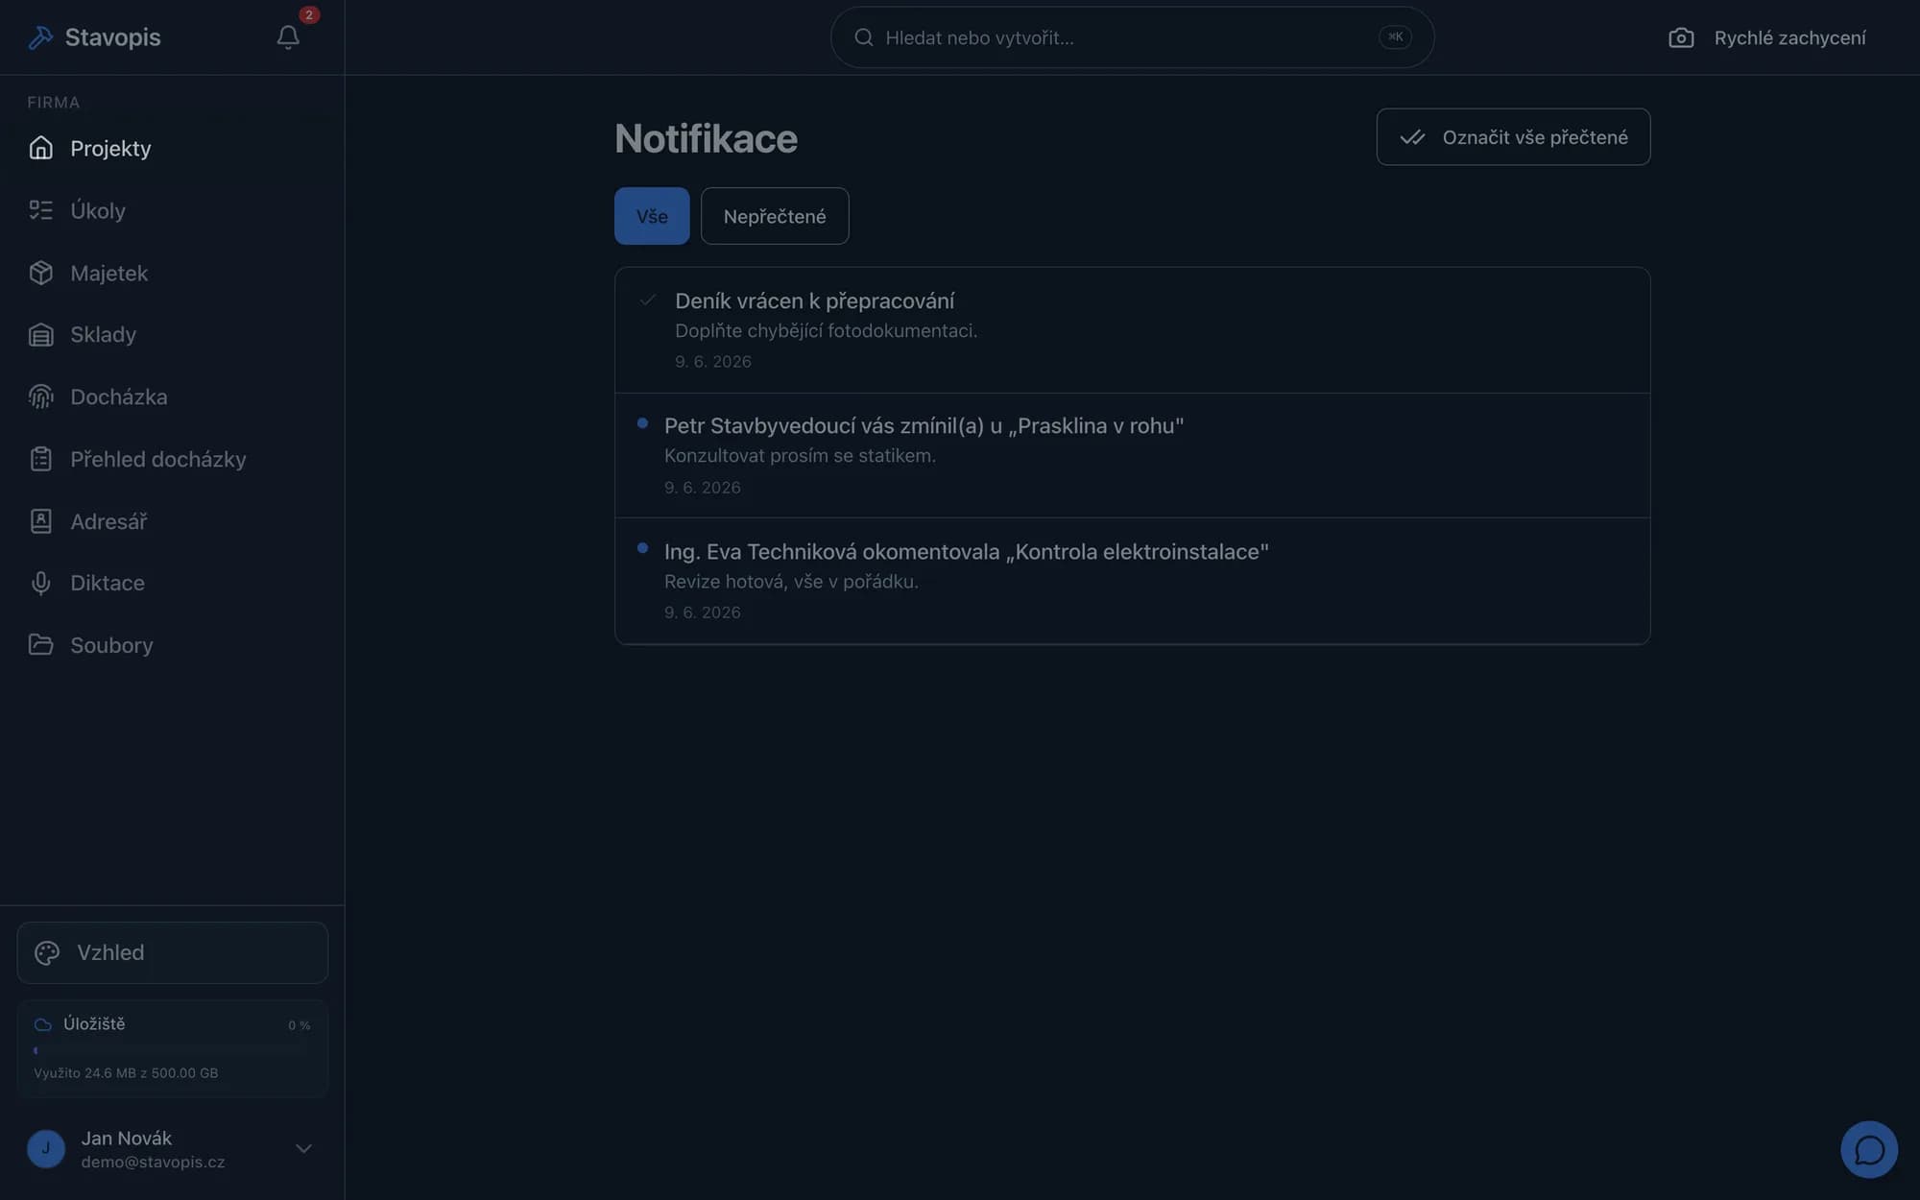1920x1200 pixels.
Task: Switch to the Nepřečtené tab
Action: [x=775, y=216]
